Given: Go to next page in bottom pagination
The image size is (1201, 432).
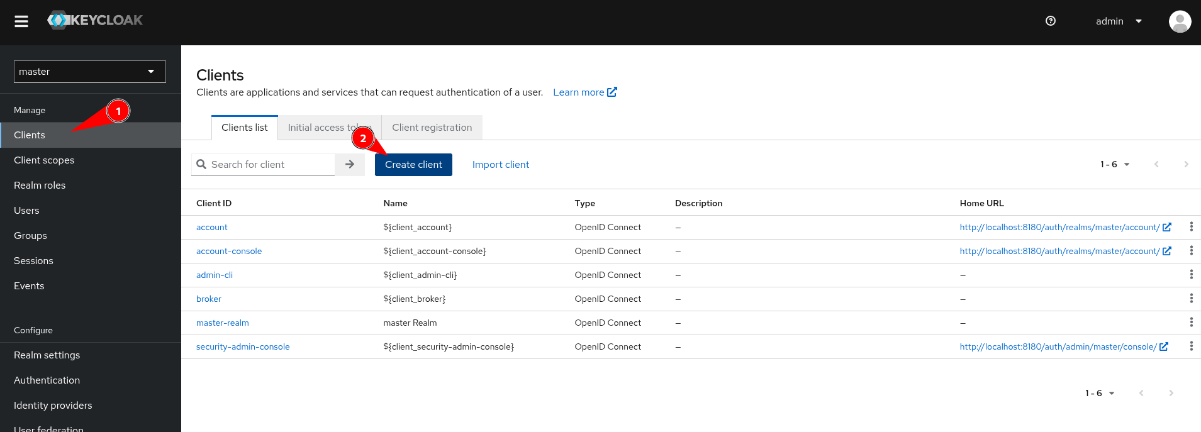Looking at the screenshot, I should tap(1171, 393).
